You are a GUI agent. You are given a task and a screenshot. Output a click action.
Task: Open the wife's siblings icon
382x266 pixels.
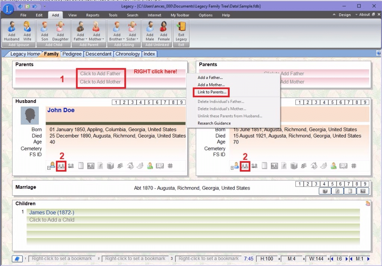click(x=254, y=166)
